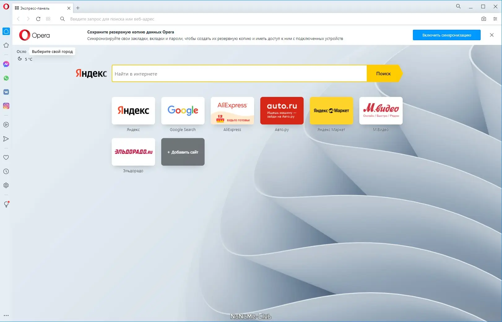Dismiss the Opera sync banner
The height and width of the screenshot is (322, 502).
point(492,35)
